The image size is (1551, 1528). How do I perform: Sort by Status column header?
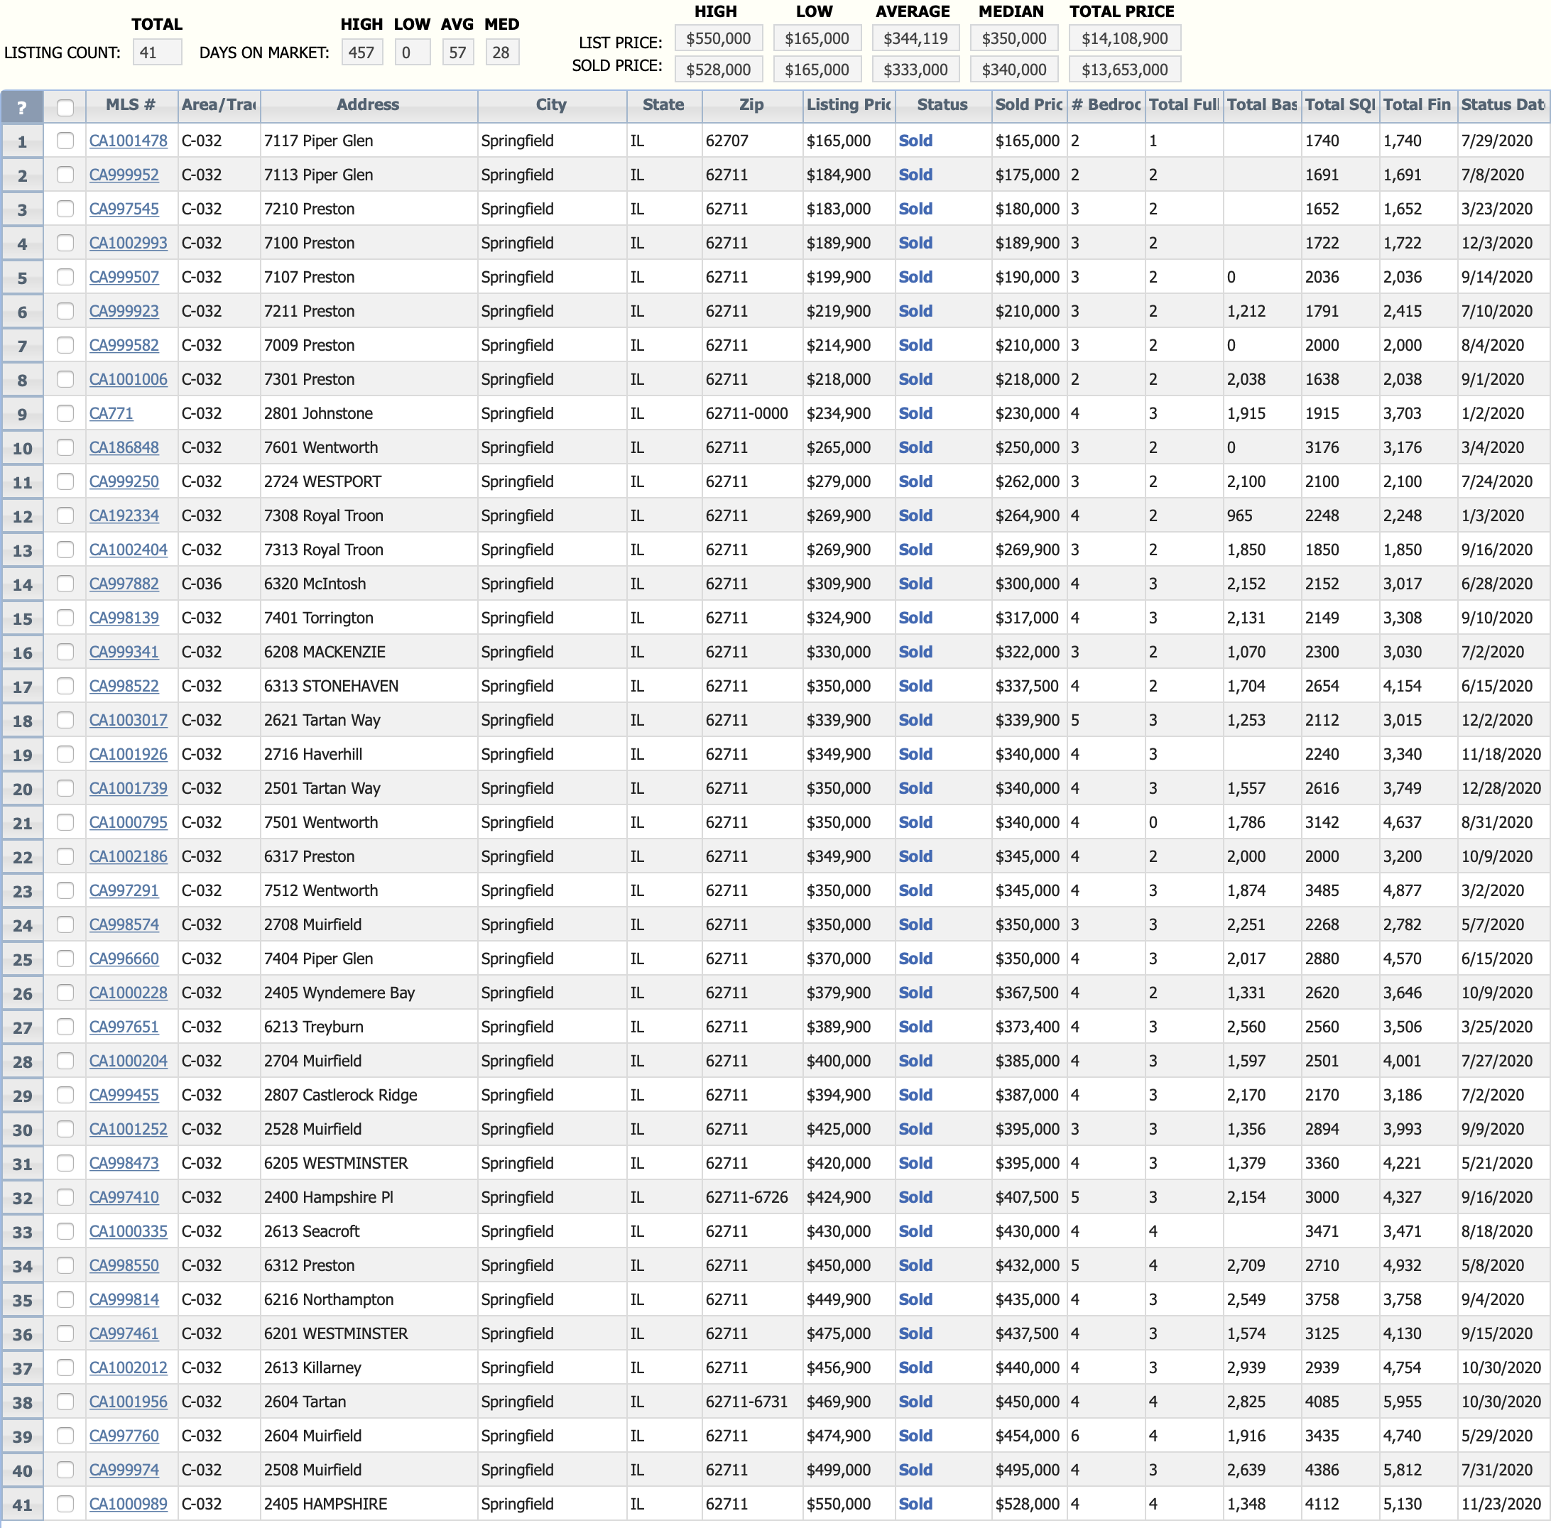click(x=942, y=105)
